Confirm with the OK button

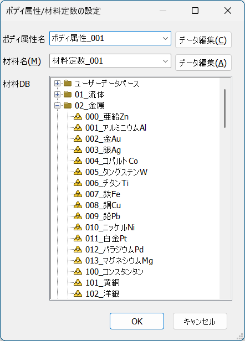tap(137, 321)
